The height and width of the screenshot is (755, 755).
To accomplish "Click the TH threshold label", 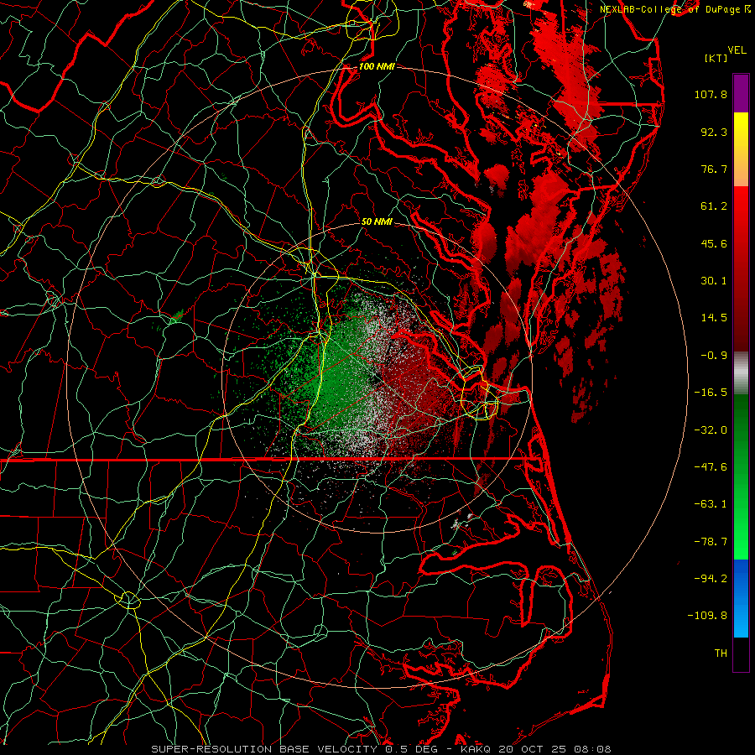I will coord(721,653).
